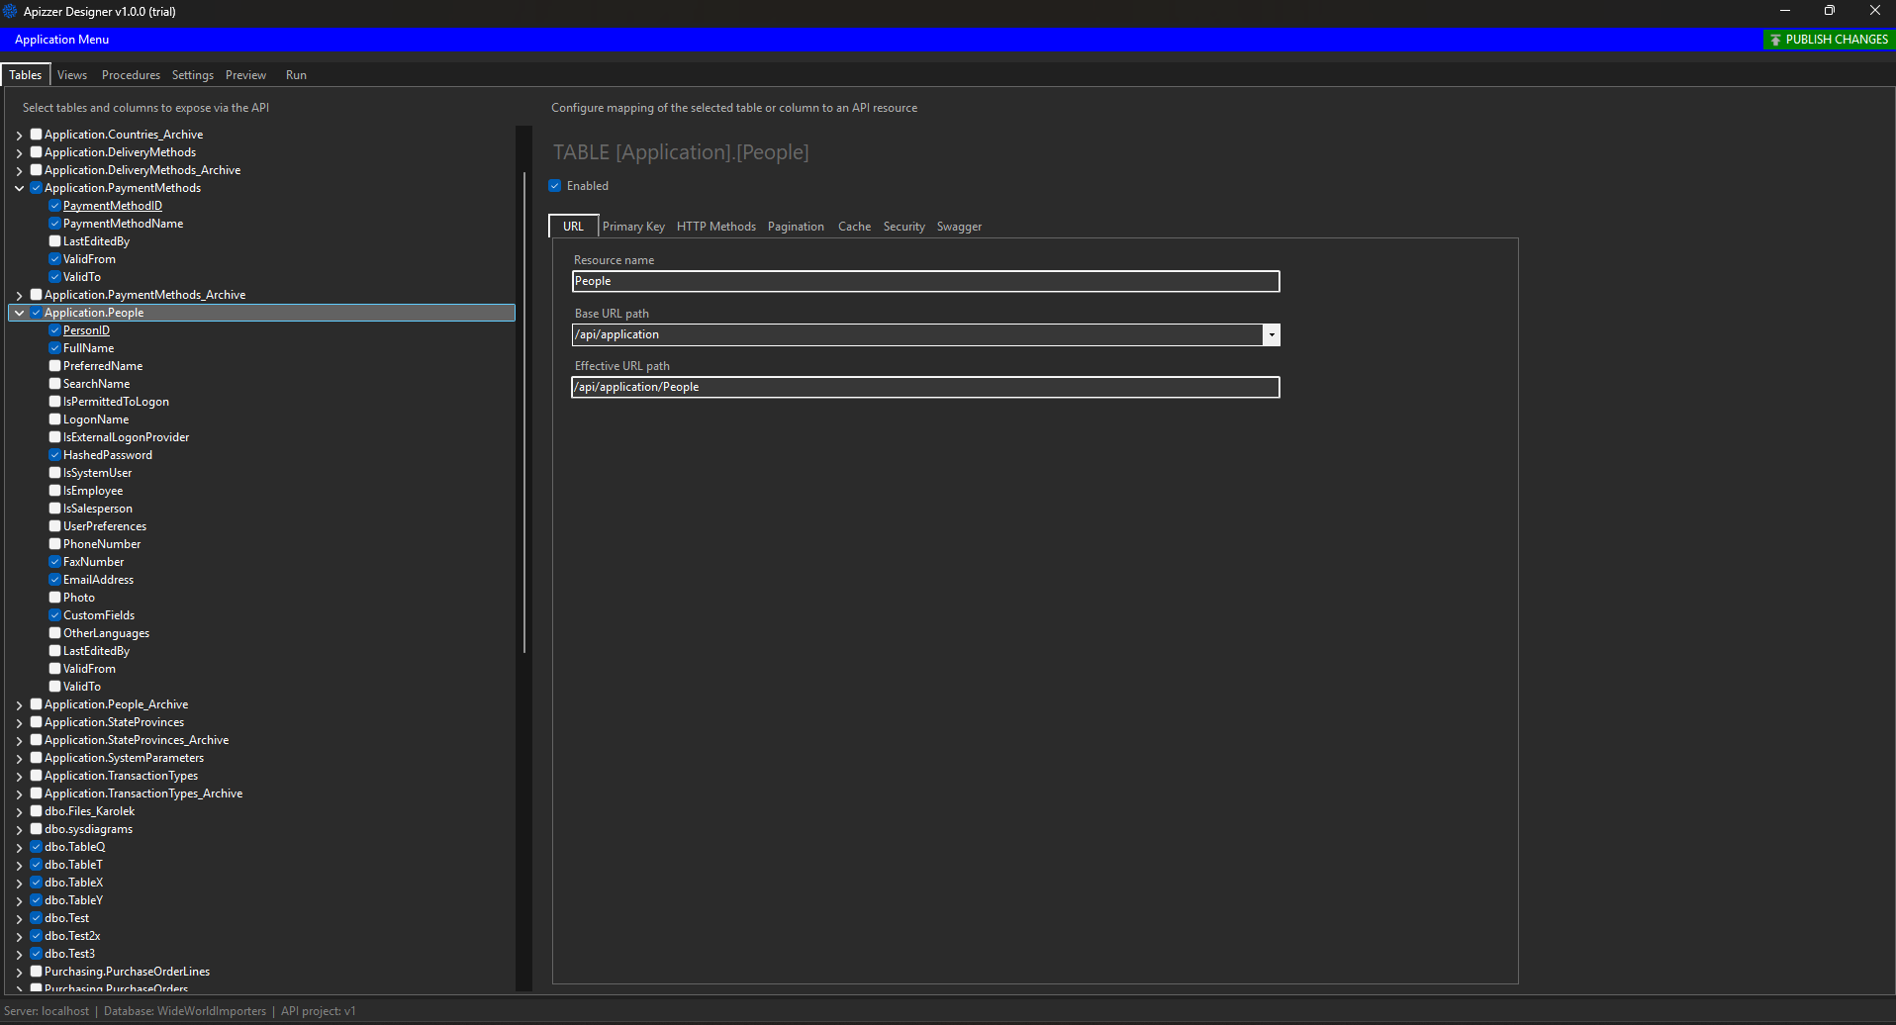Expand the Application.Countries_Archive node
The width and height of the screenshot is (1896, 1025).
[19, 135]
